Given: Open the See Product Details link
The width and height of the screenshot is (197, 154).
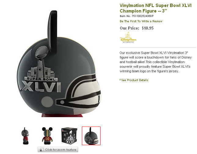Looking at the screenshot, I should [x=135, y=80].
